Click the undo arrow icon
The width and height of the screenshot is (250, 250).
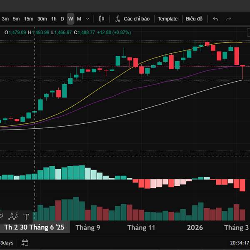click(x=215, y=19)
